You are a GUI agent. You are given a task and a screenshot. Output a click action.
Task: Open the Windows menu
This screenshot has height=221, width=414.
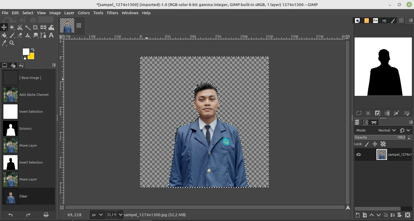[x=130, y=13]
